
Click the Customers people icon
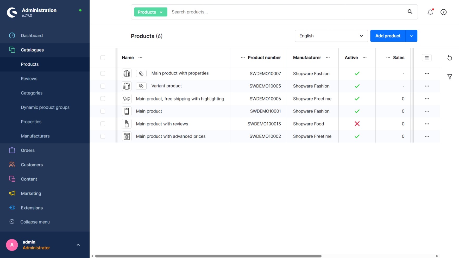pyautogui.click(x=12, y=165)
